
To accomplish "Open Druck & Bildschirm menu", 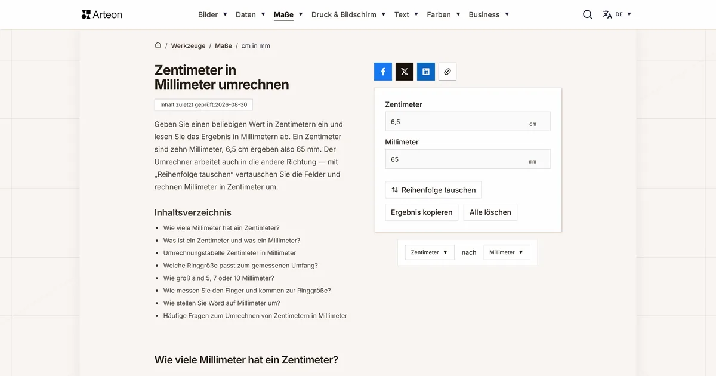I will (x=348, y=14).
